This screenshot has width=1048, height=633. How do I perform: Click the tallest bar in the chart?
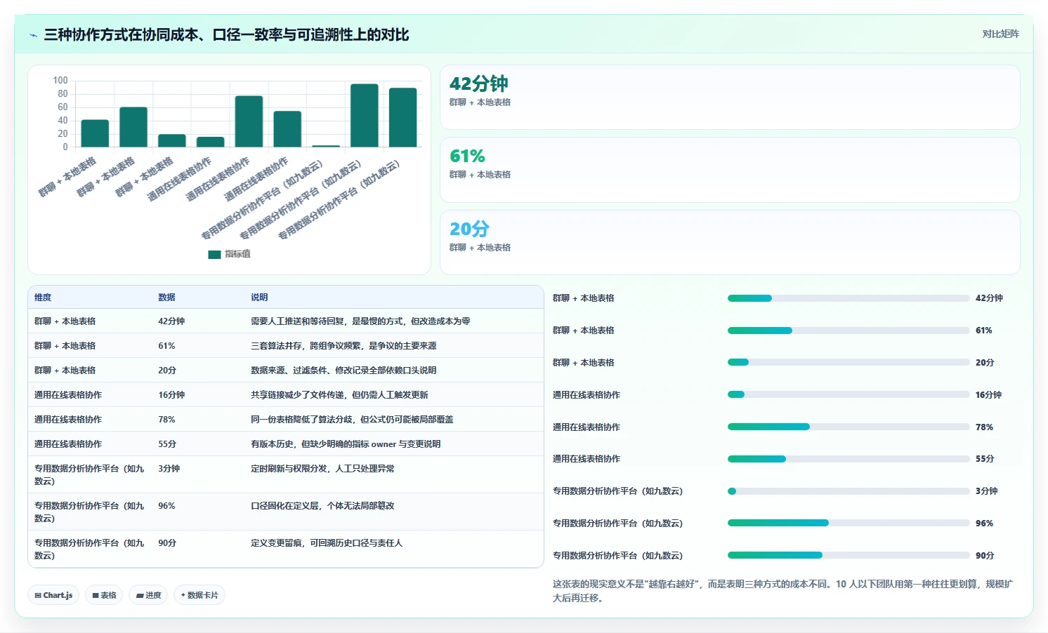(x=365, y=115)
